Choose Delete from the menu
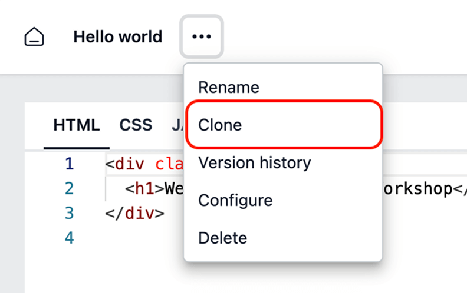This screenshot has height=293, width=467. click(222, 238)
